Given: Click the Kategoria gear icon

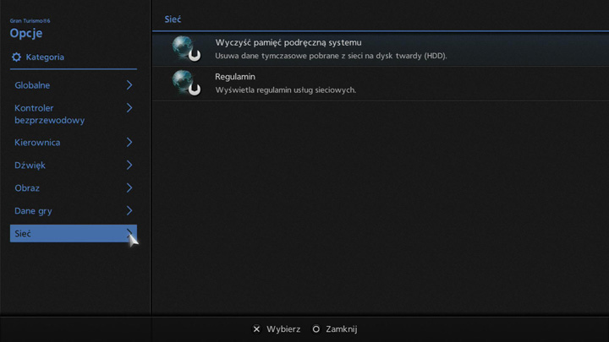Looking at the screenshot, I should click(x=16, y=57).
